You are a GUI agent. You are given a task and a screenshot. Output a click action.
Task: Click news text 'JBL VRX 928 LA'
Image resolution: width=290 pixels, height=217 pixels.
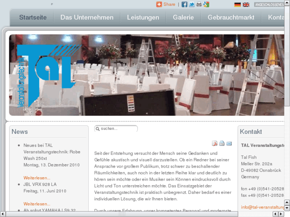pyautogui.click(x=40, y=184)
